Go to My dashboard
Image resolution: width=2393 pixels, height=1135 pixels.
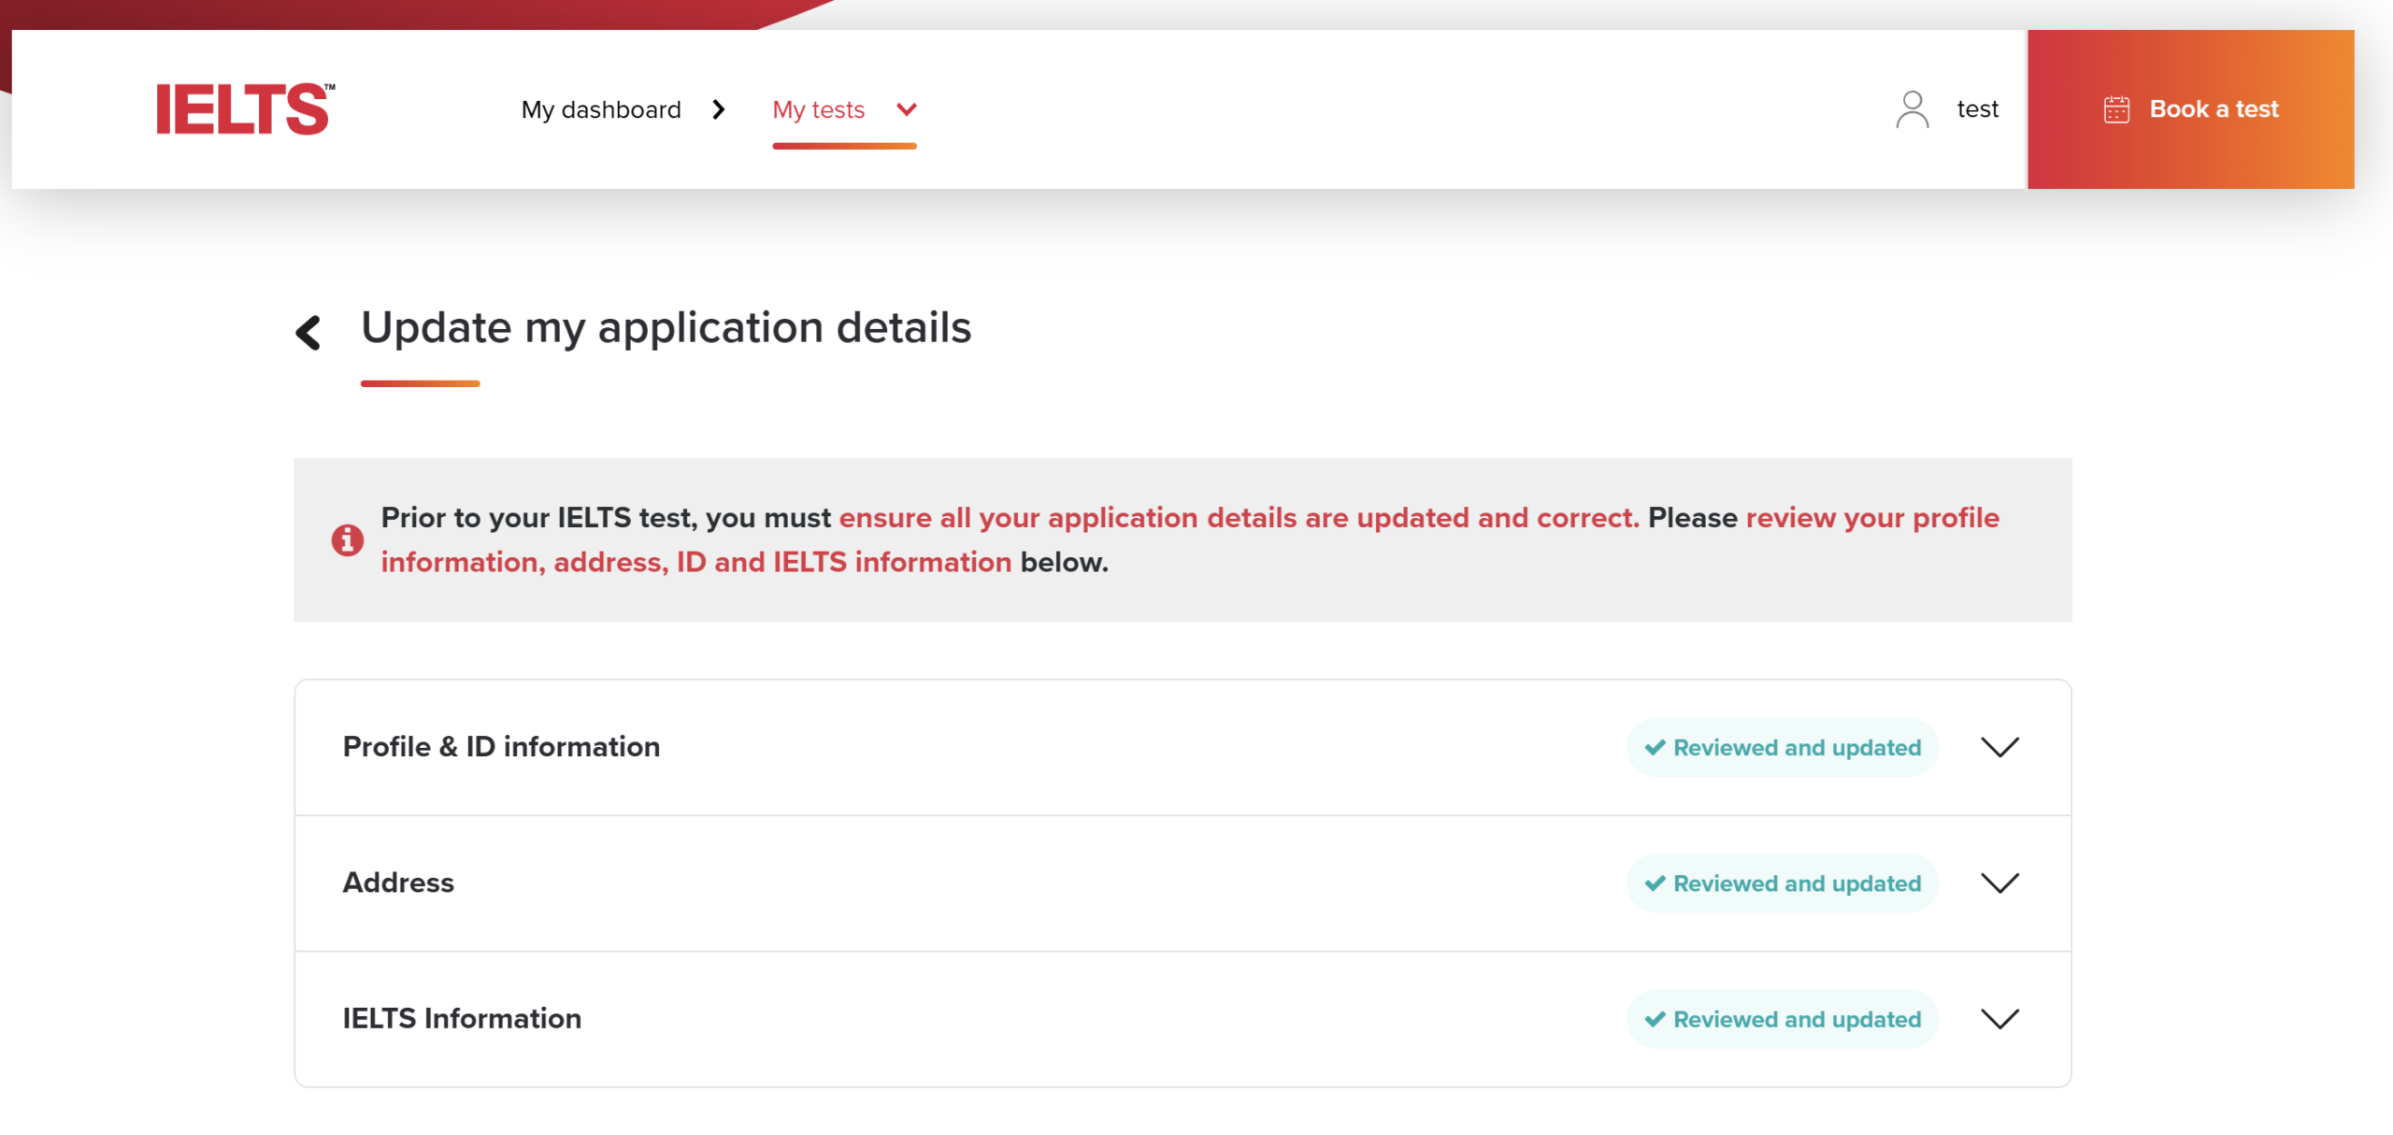click(x=601, y=109)
